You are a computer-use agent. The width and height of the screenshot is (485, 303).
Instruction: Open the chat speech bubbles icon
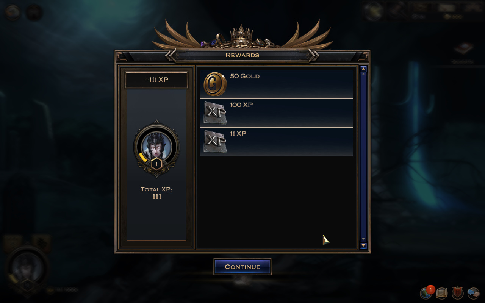(473, 293)
